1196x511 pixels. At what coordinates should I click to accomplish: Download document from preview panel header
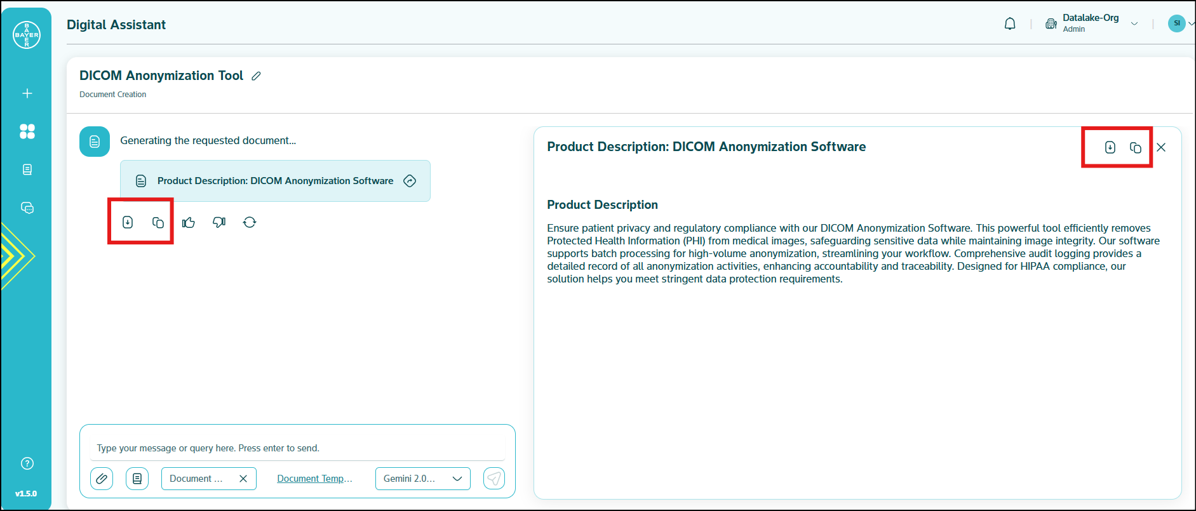click(x=1110, y=147)
